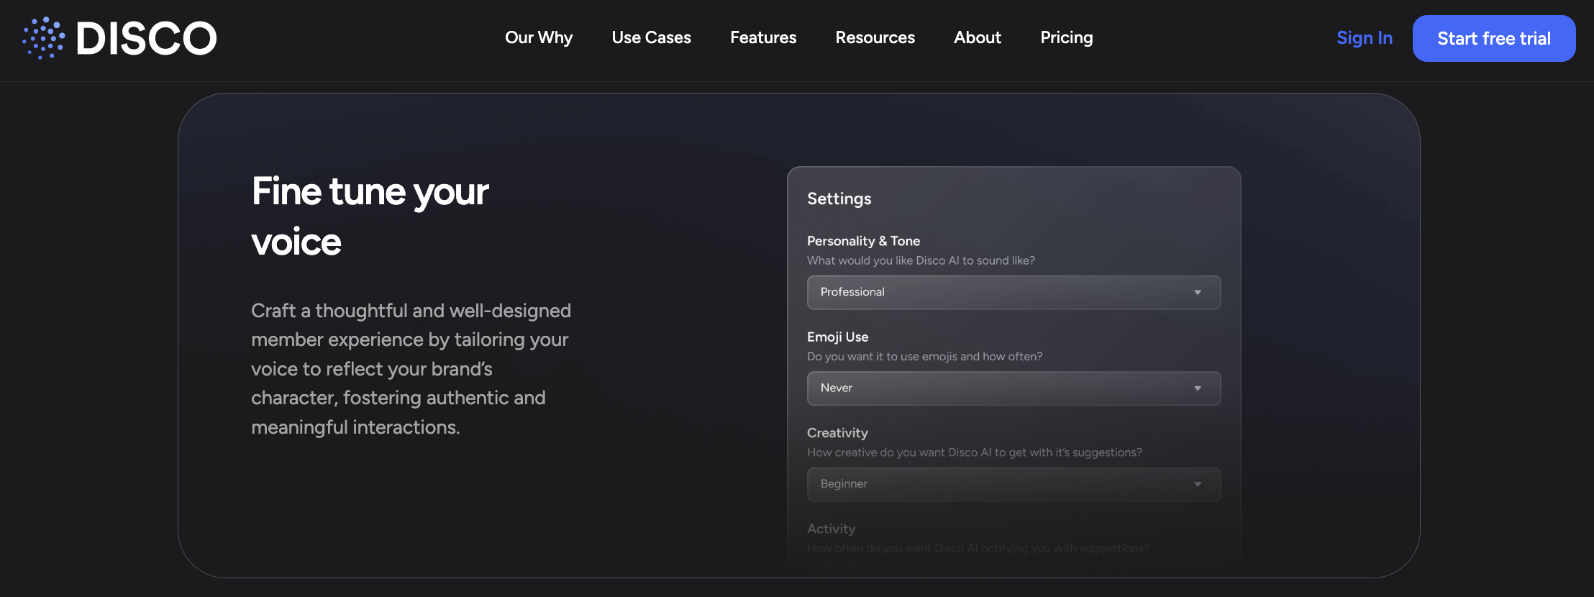Image resolution: width=1594 pixels, height=597 pixels.
Task: Open the Our Why menu item
Action: (539, 37)
